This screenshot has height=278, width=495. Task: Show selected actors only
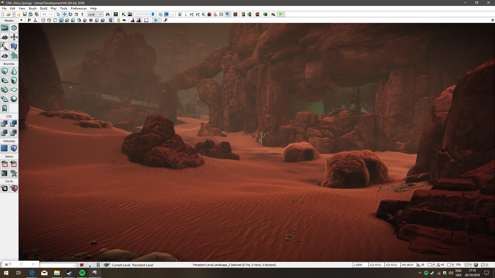5,164
